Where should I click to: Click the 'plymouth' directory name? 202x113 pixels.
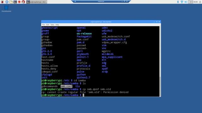[83, 54]
